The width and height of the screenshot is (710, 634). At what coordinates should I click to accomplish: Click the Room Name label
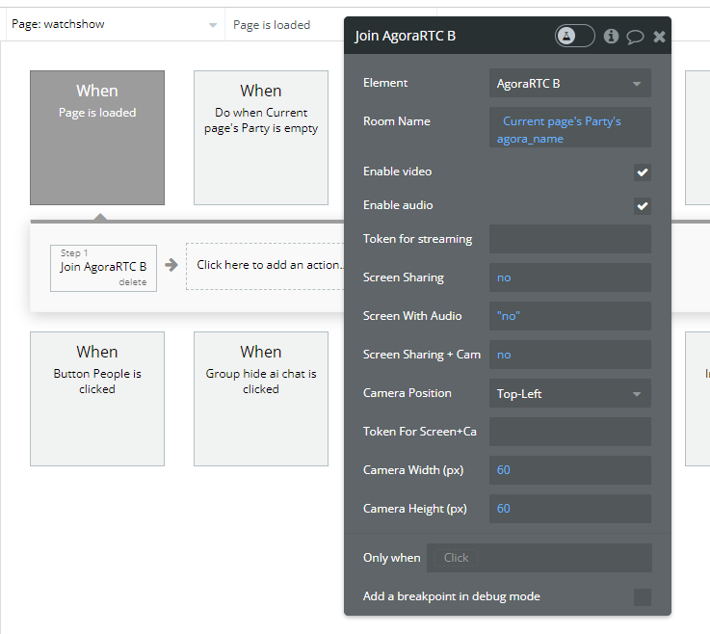[x=397, y=121]
